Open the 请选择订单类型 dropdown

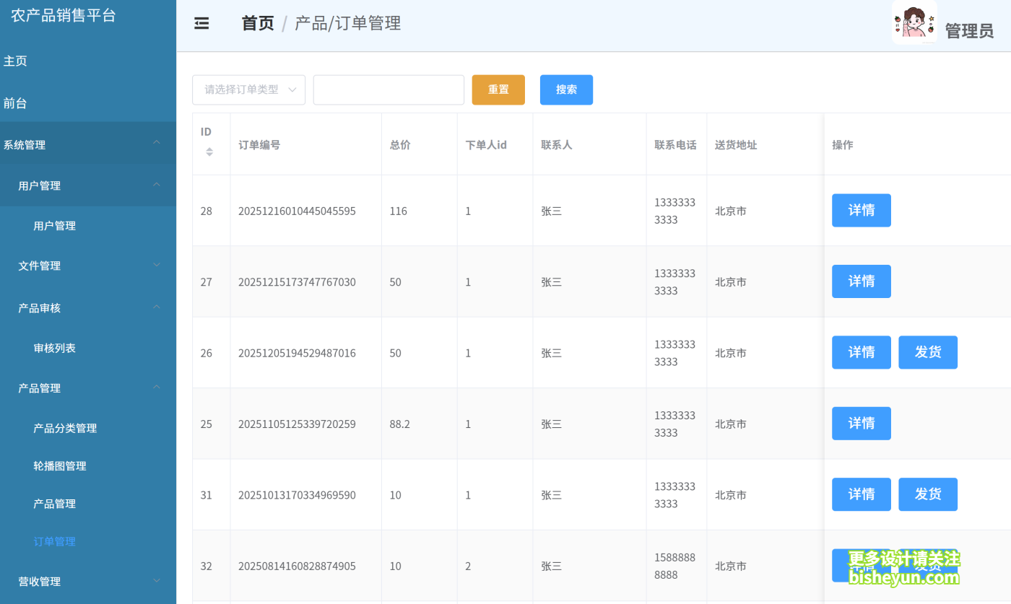[x=248, y=89]
